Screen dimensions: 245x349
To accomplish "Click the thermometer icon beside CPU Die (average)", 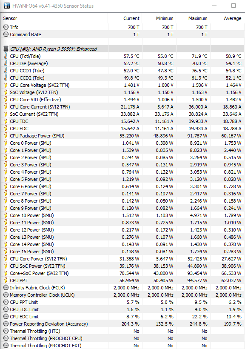I will tap(6, 63).
